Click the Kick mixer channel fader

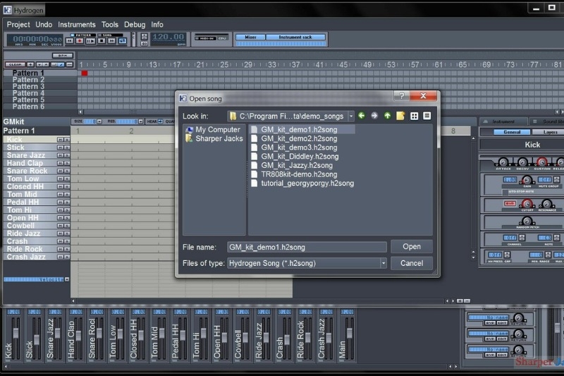(x=16, y=333)
